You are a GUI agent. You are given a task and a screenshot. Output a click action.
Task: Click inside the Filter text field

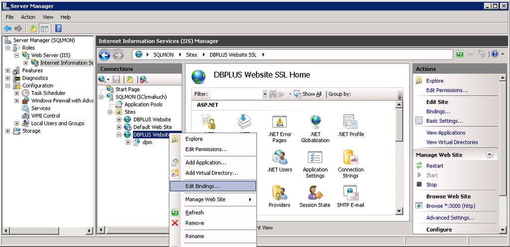[x=236, y=94]
